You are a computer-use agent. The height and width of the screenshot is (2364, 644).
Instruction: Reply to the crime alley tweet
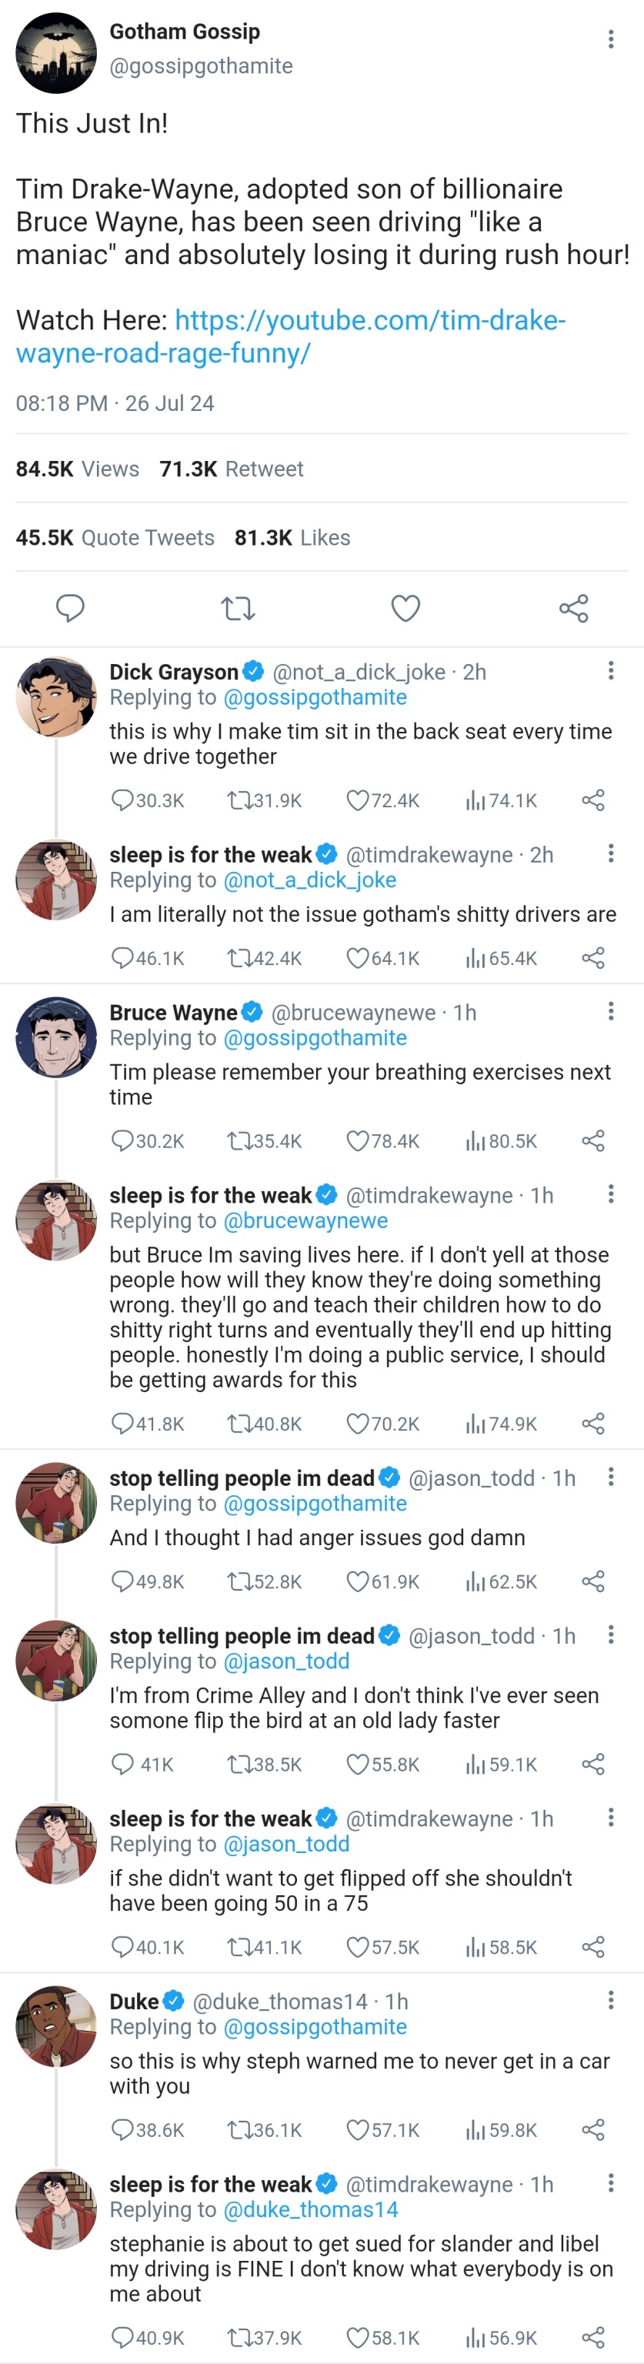[x=123, y=1764]
